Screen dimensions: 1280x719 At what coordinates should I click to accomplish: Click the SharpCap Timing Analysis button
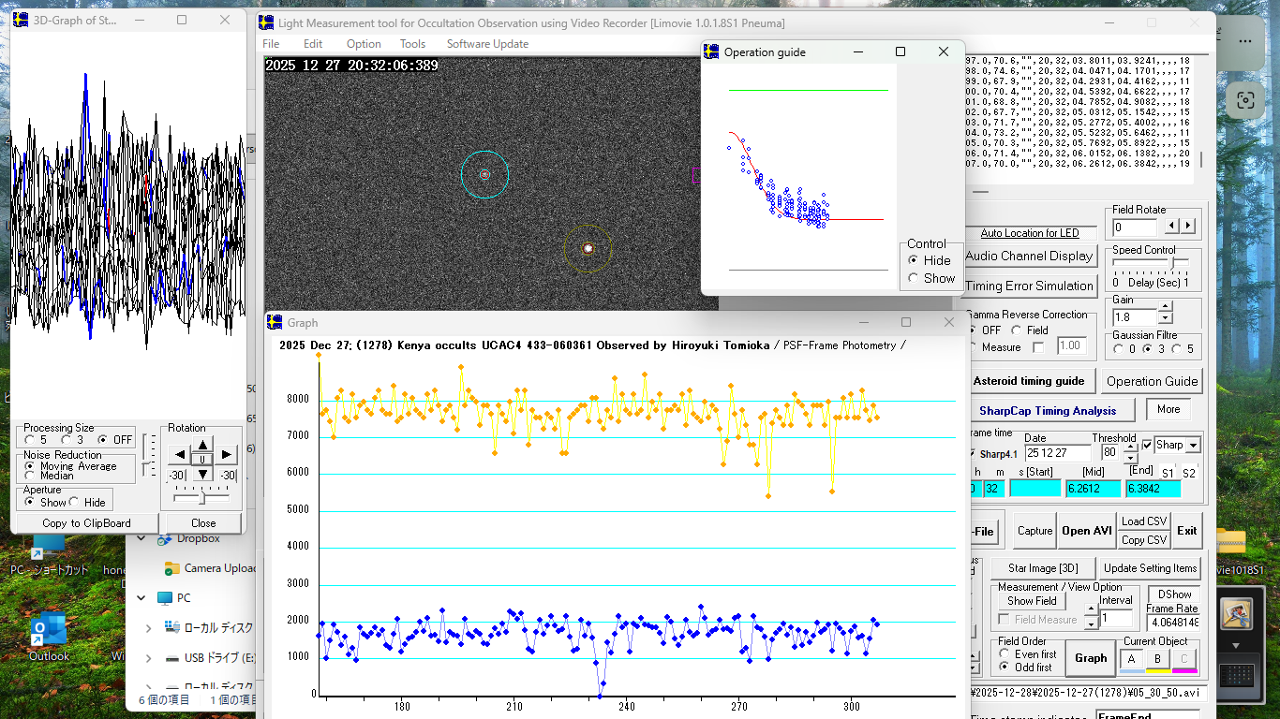click(1047, 410)
